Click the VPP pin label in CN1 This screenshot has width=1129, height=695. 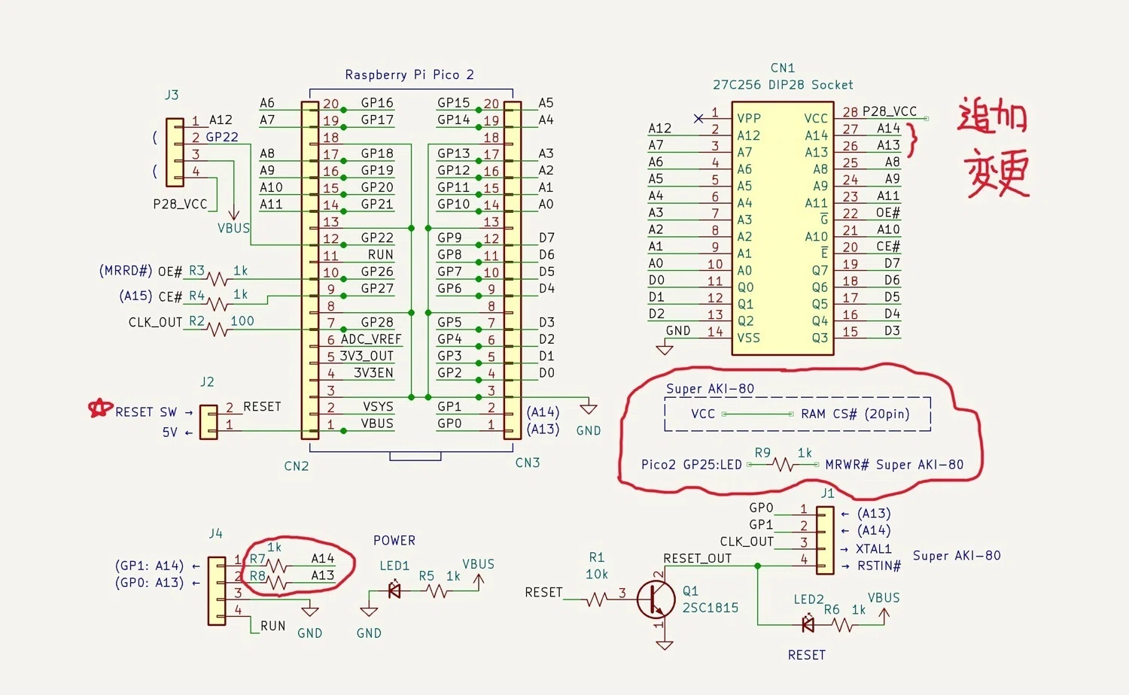coord(749,118)
